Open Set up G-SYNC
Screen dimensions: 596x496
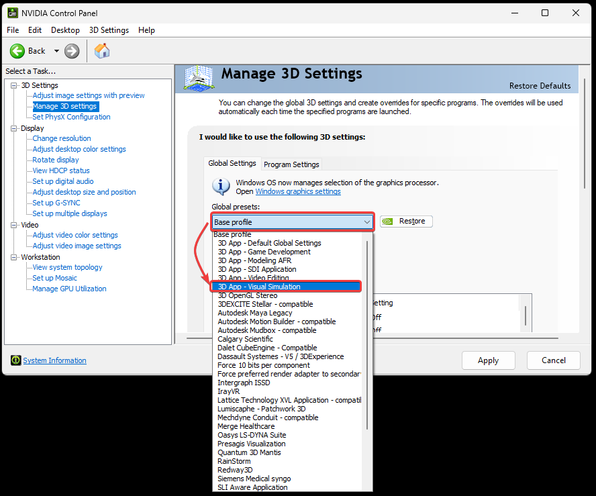[x=56, y=203]
